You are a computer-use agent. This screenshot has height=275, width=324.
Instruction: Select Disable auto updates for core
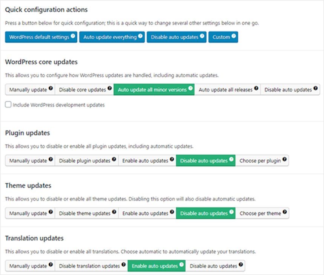click(290, 90)
